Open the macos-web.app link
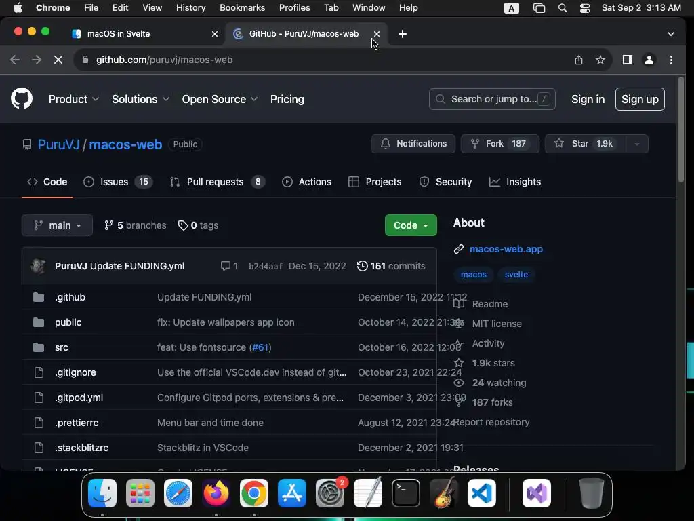 coord(506,249)
